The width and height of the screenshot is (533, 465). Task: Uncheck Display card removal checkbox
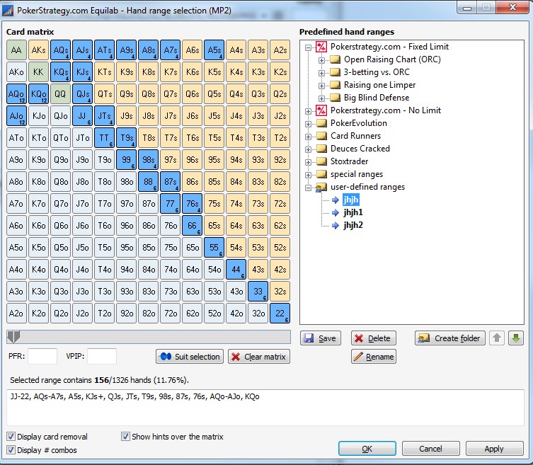pos(11,437)
